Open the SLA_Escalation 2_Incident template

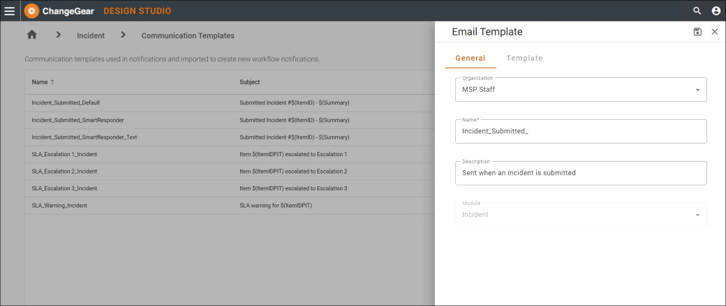(230, 171)
